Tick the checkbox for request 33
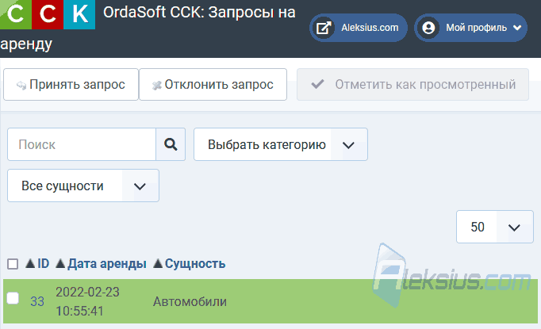The width and height of the screenshot is (541, 329). tap(13, 298)
